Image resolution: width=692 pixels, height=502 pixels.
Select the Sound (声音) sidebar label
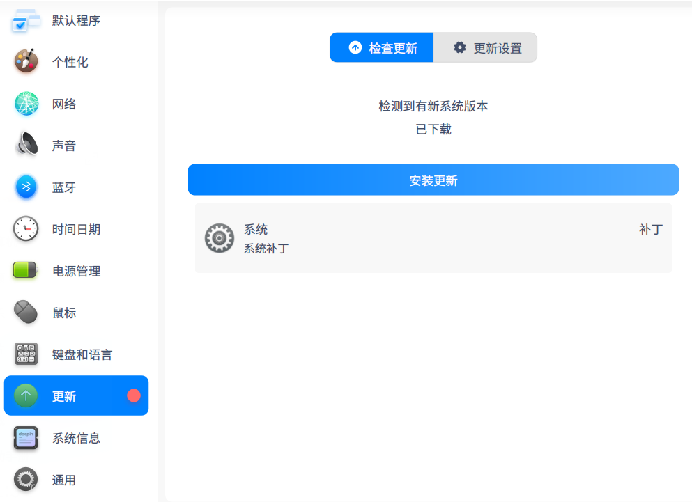click(x=64, y=146)
